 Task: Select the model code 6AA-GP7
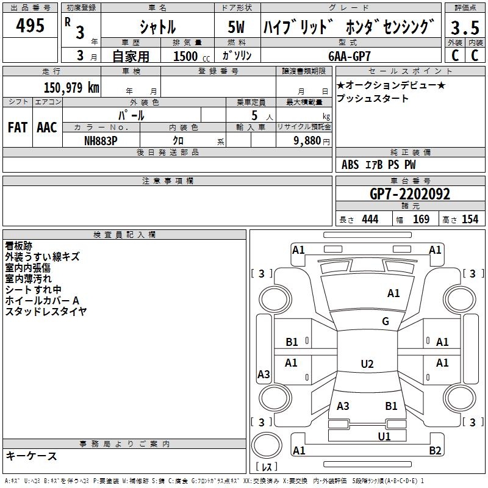click(350, 56)
